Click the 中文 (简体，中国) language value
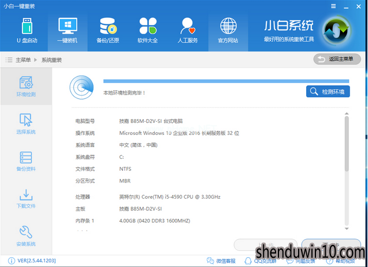 point(138,145)
